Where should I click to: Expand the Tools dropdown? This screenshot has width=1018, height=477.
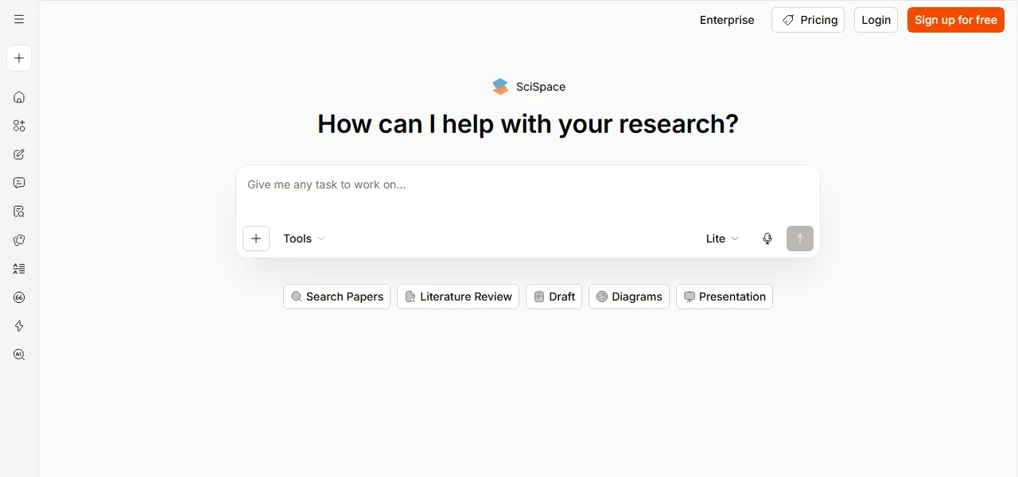[305, 238]
